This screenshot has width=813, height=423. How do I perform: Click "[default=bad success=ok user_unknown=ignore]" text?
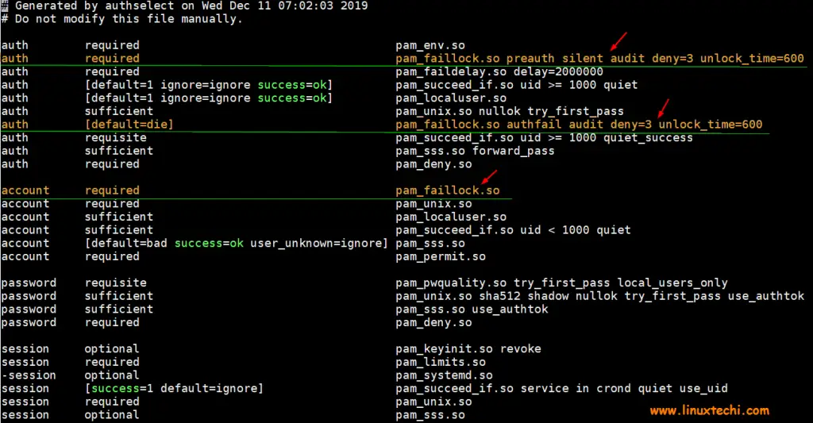(237, 244)
